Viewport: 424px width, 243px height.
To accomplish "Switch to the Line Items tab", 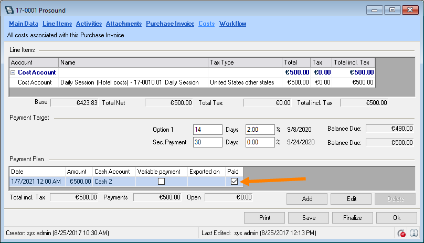I will coord(57,24).
